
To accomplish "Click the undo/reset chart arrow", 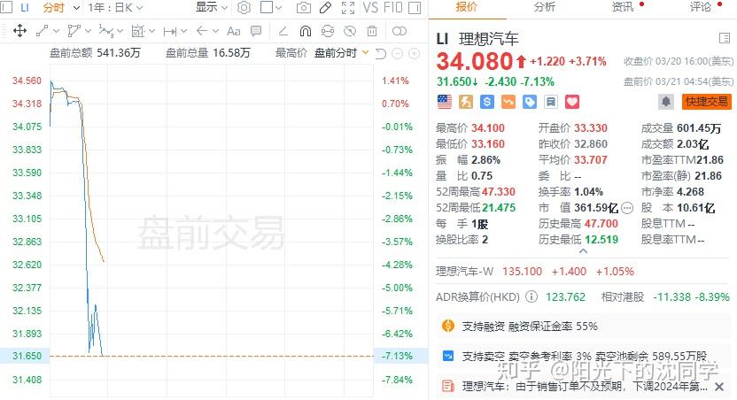I will pos(381,53).
